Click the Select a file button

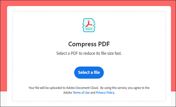coord(89,73)
